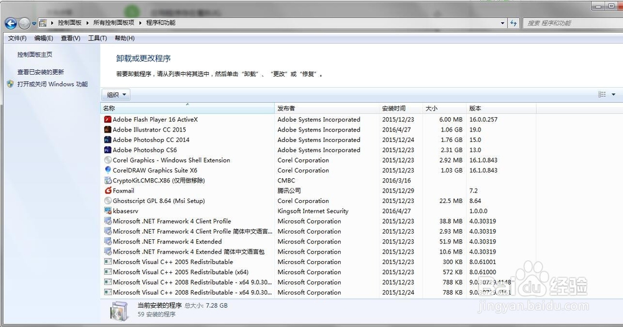The height and width of the screenshot is (327, 623).
Task: Click the Forward navigation arrow
Action: [24, 24]
